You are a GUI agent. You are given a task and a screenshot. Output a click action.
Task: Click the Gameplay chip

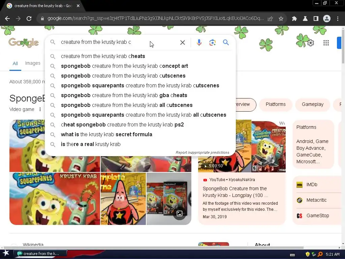[x=312, y=105]
